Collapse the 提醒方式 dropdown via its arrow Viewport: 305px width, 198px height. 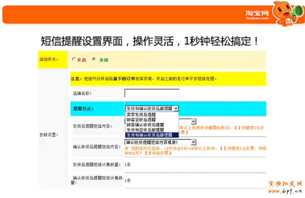[x=176, y=108]
